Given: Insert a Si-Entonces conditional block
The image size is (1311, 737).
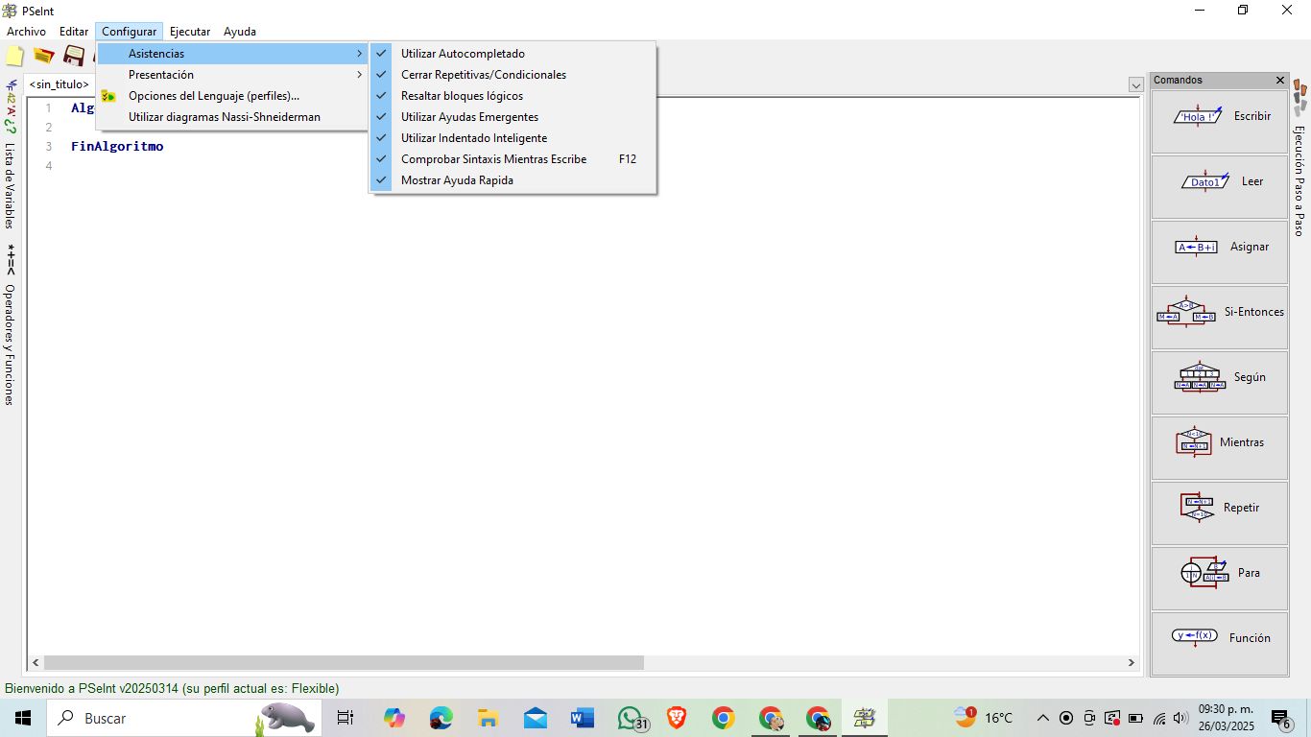Looking at the screenshot, I should pos(1219,313).
